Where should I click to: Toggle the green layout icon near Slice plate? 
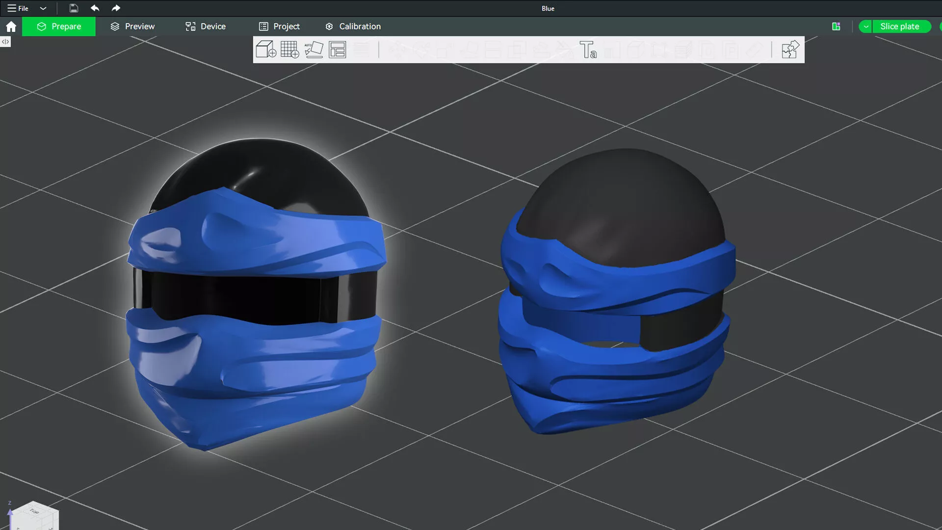pyautogui.click(x=836, y=26)
